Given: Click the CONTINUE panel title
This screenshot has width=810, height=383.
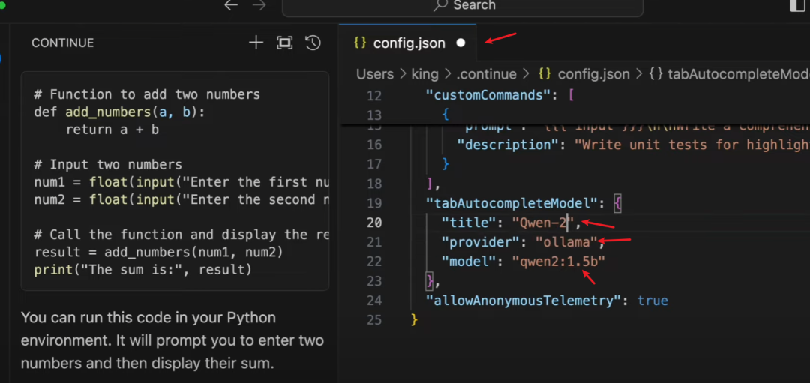Looking at the screenshot, I should tap(62, 43).
